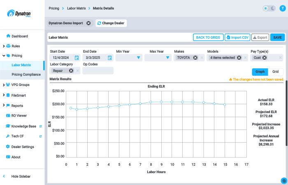This screenshot has width=288, height=185.
Task: Click the Tech CF wrench icon
Action: [x=8, y=136]
